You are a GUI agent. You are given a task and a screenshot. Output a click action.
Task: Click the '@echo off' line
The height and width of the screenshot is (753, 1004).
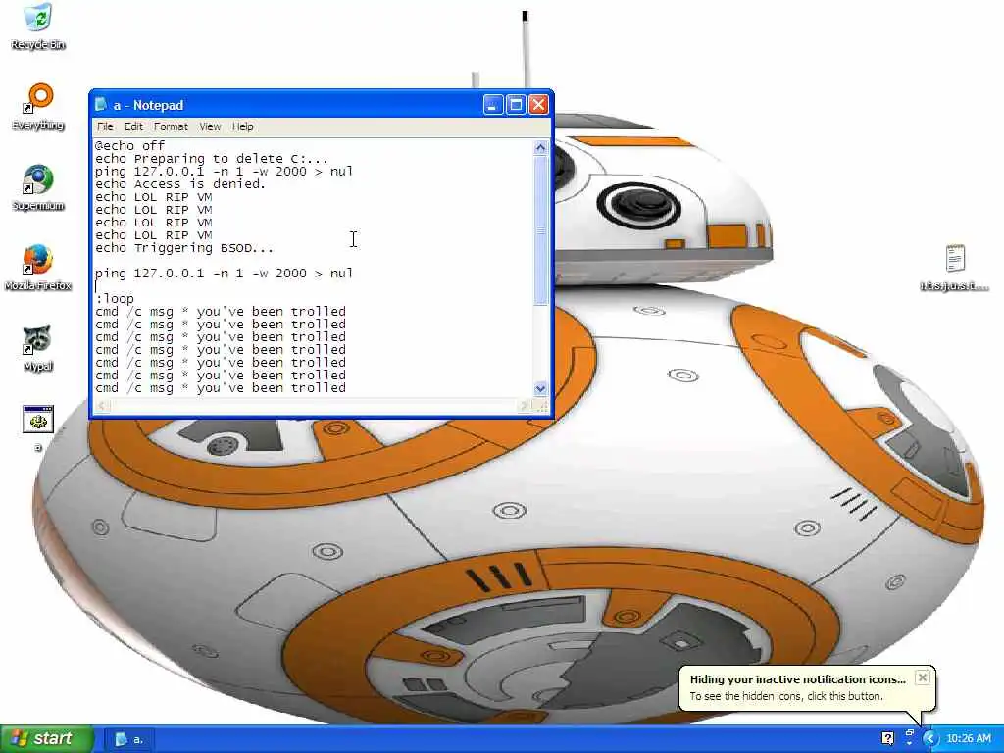pyautogui.click(x=130, y=145)
